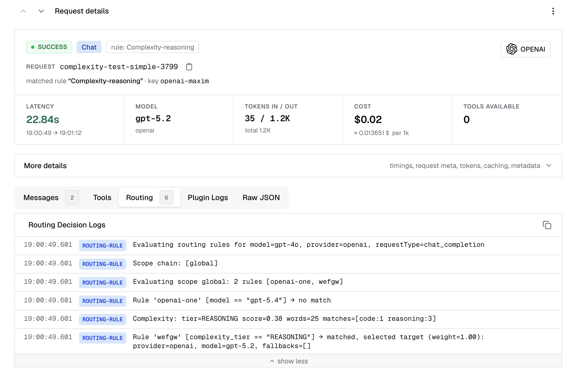The image size is (577, 368).
Task: Collapse logs with show less
Action: (289, 361)
